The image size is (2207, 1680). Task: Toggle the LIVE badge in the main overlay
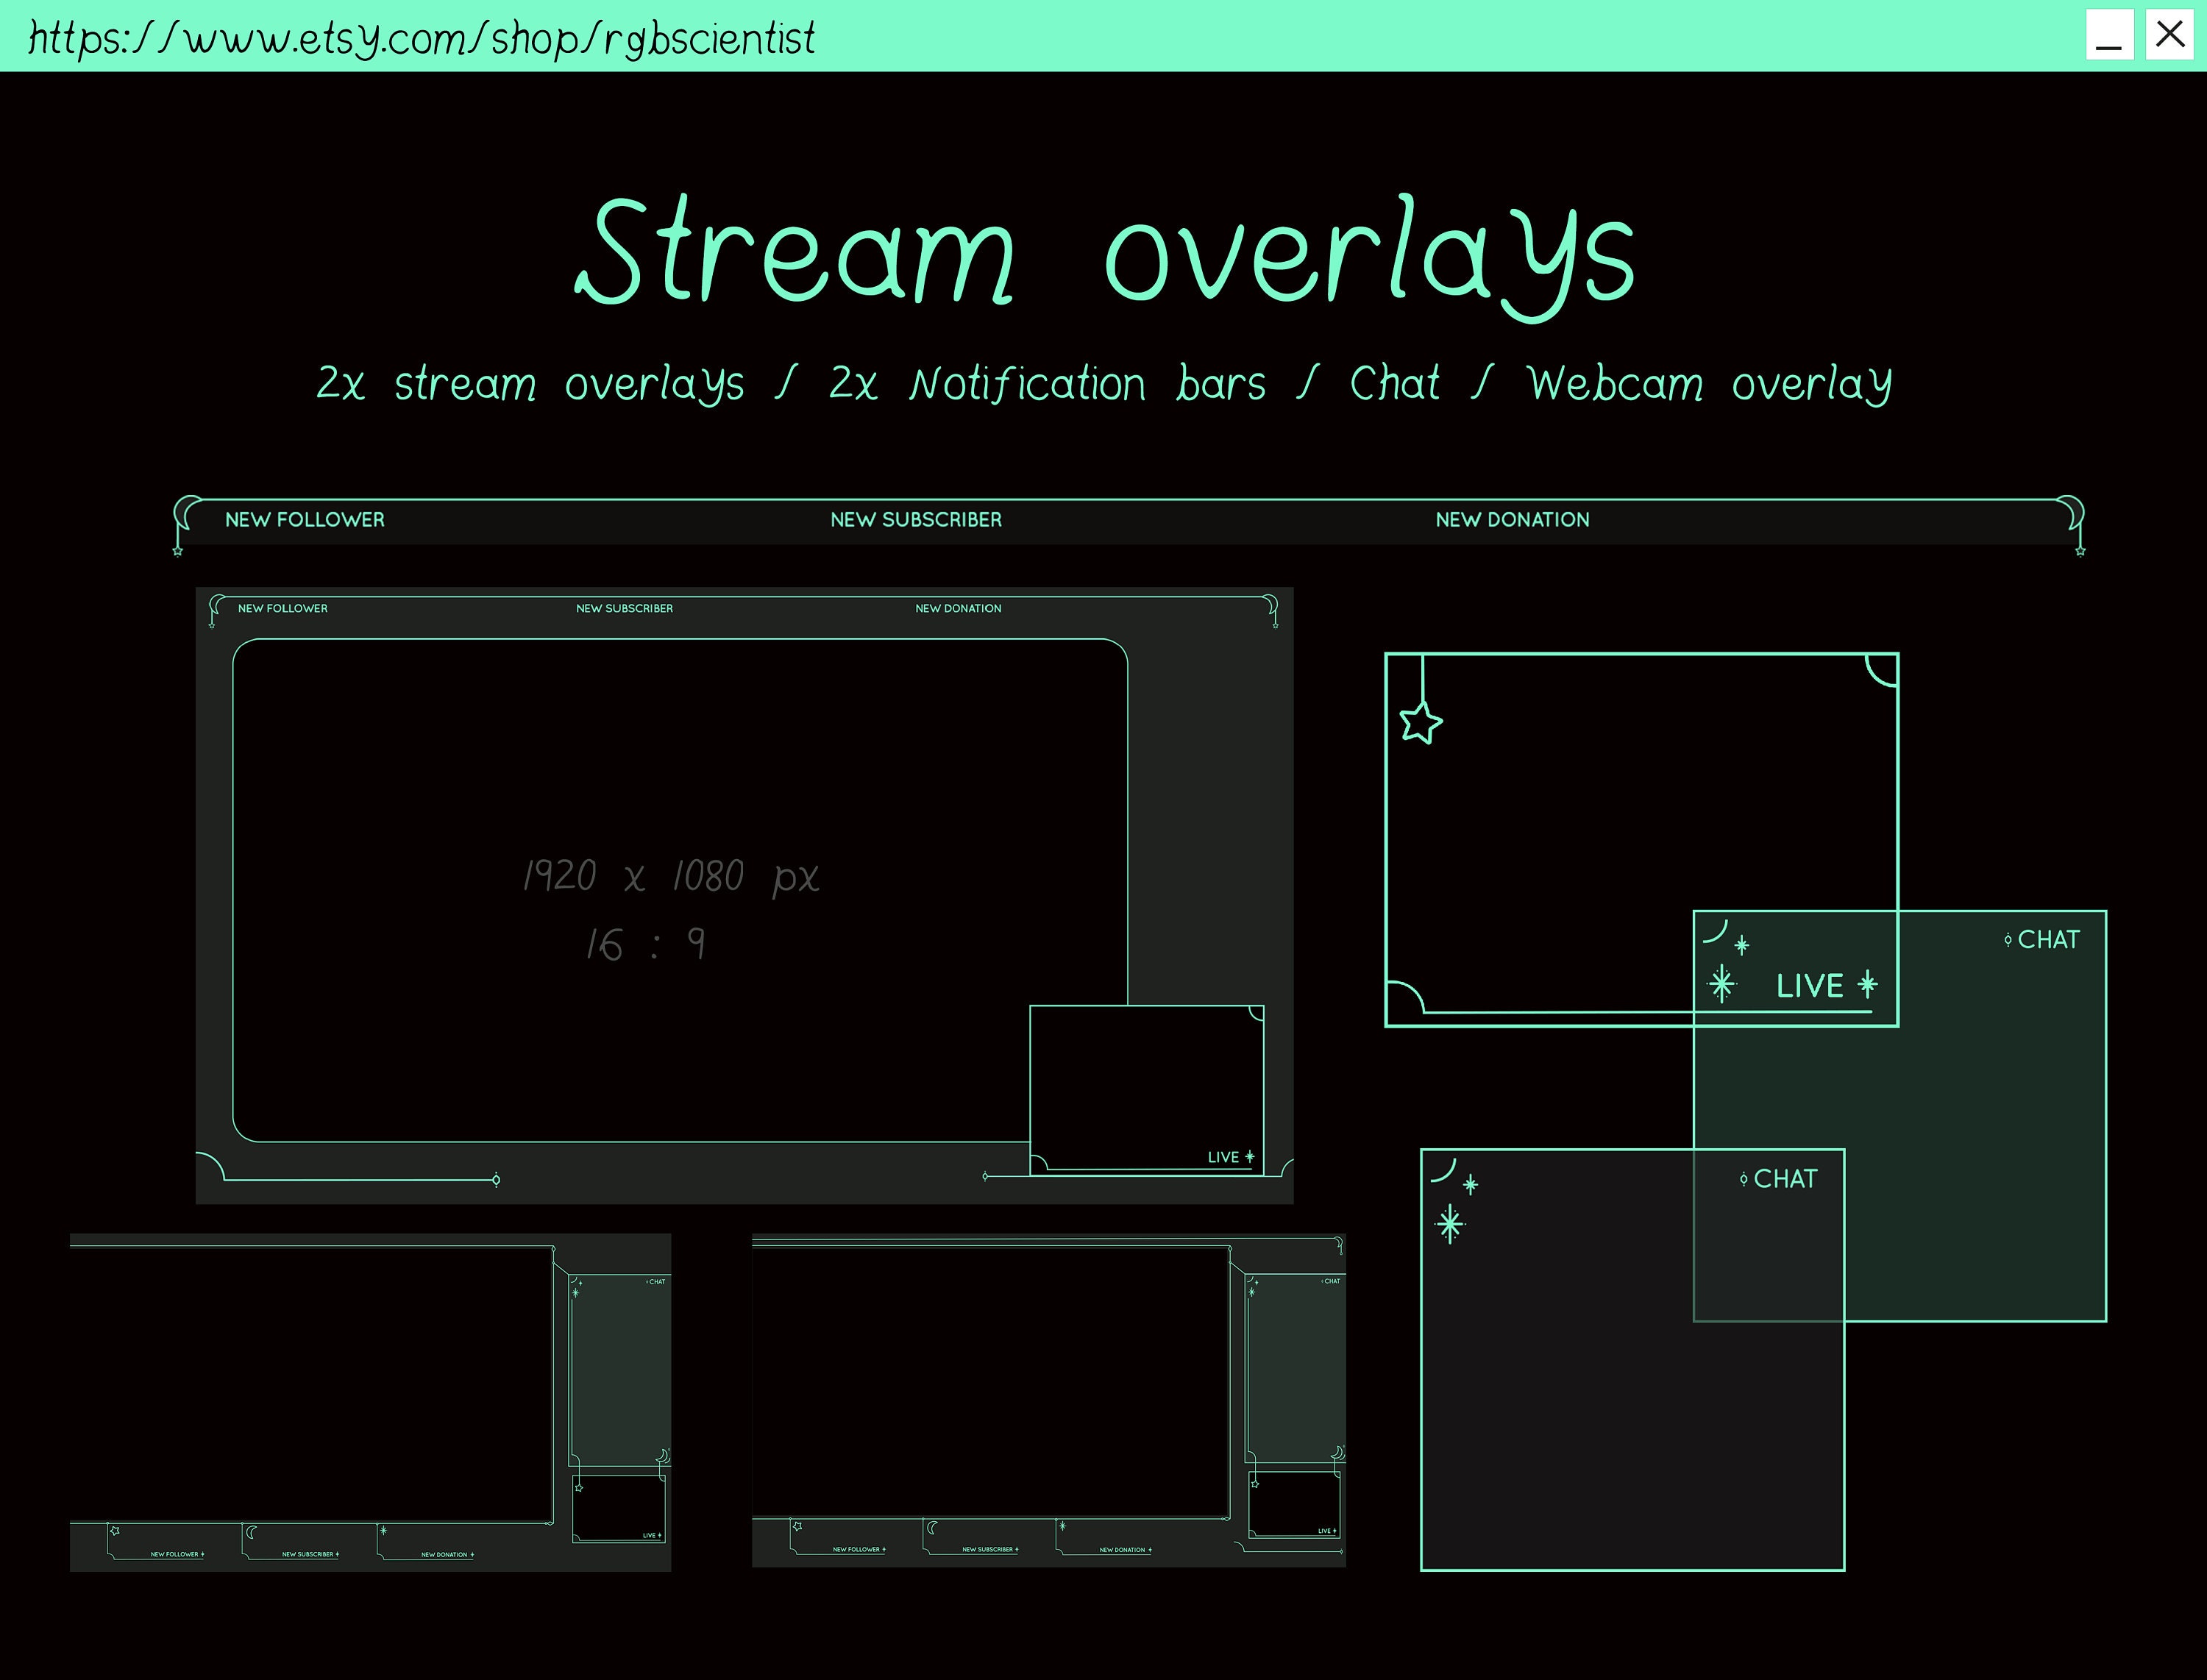pos(1227,1157)
